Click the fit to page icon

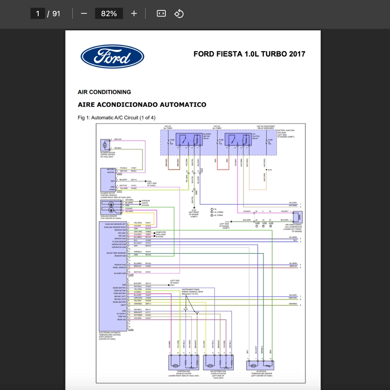click(161, 13)
